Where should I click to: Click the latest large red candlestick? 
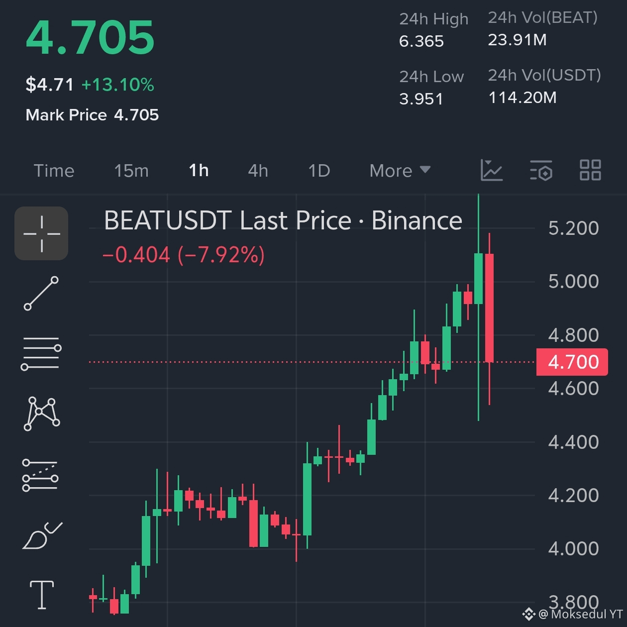(489, 308)
